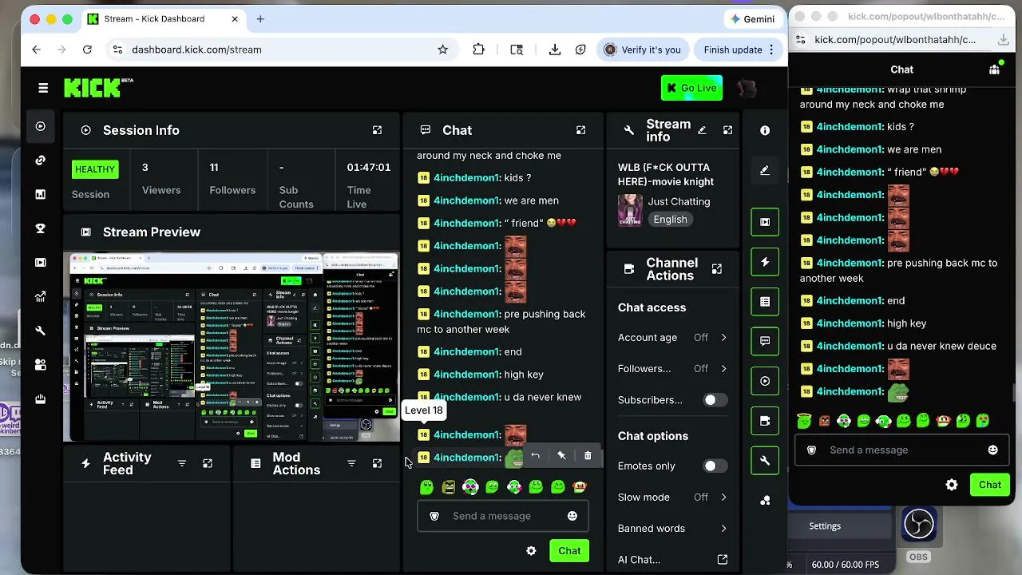Click the info icon in the right rail

click(765, 130)
